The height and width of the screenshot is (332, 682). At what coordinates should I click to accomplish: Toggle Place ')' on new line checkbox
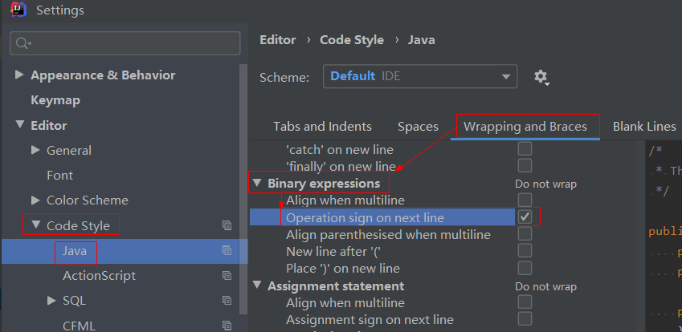pos(525,268)
